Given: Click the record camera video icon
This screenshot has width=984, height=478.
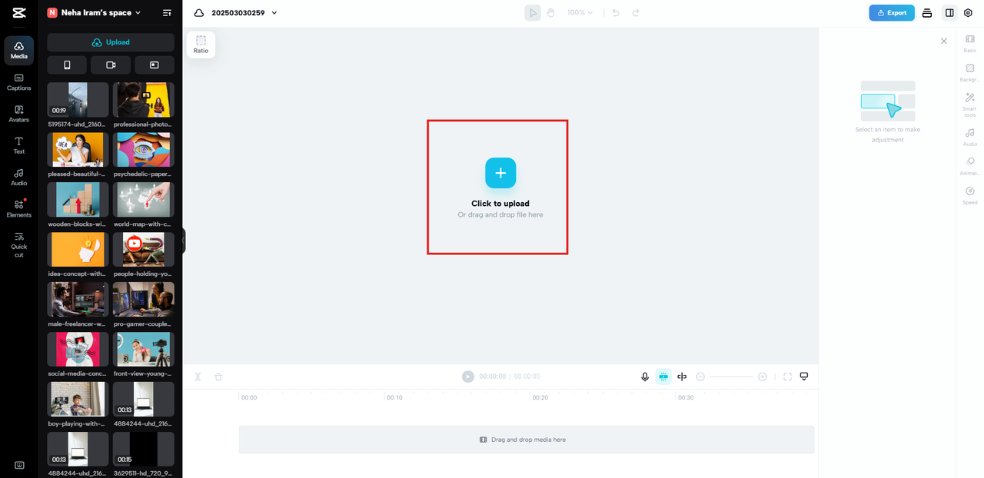Looking at the screenshot, I should pos(111,65).
